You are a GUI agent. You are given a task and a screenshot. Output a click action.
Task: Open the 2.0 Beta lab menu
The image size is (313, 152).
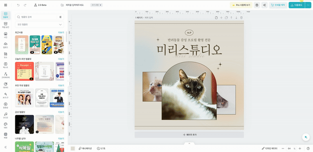click(x=40, y=5)
